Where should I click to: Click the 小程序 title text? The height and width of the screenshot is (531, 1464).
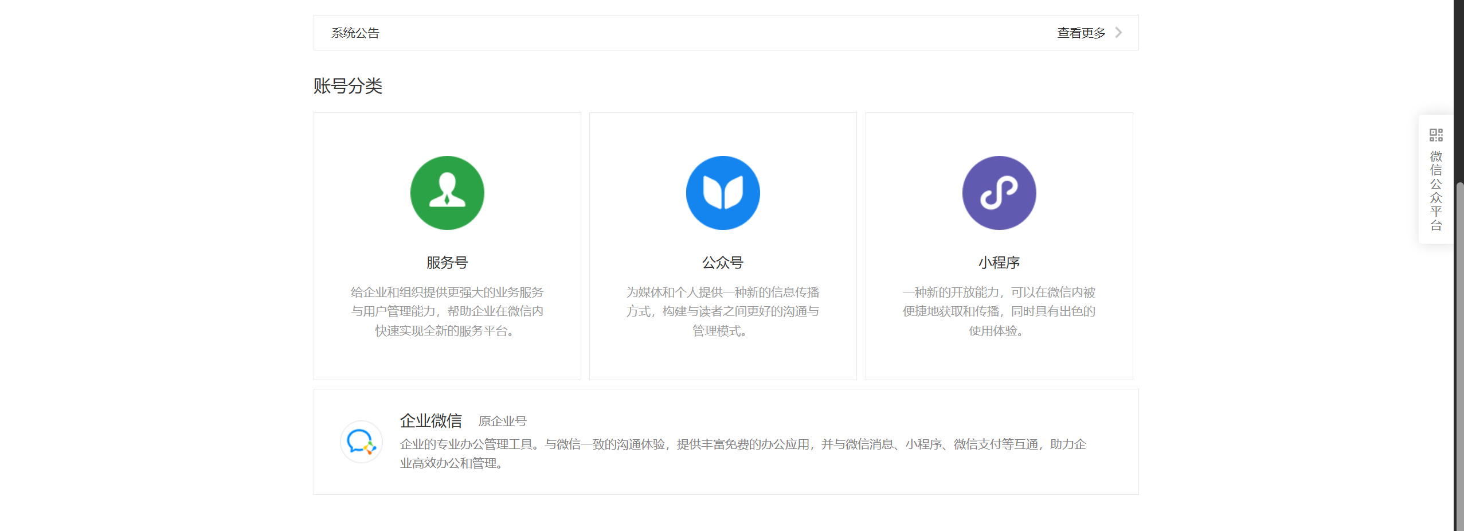click(999, 263)
